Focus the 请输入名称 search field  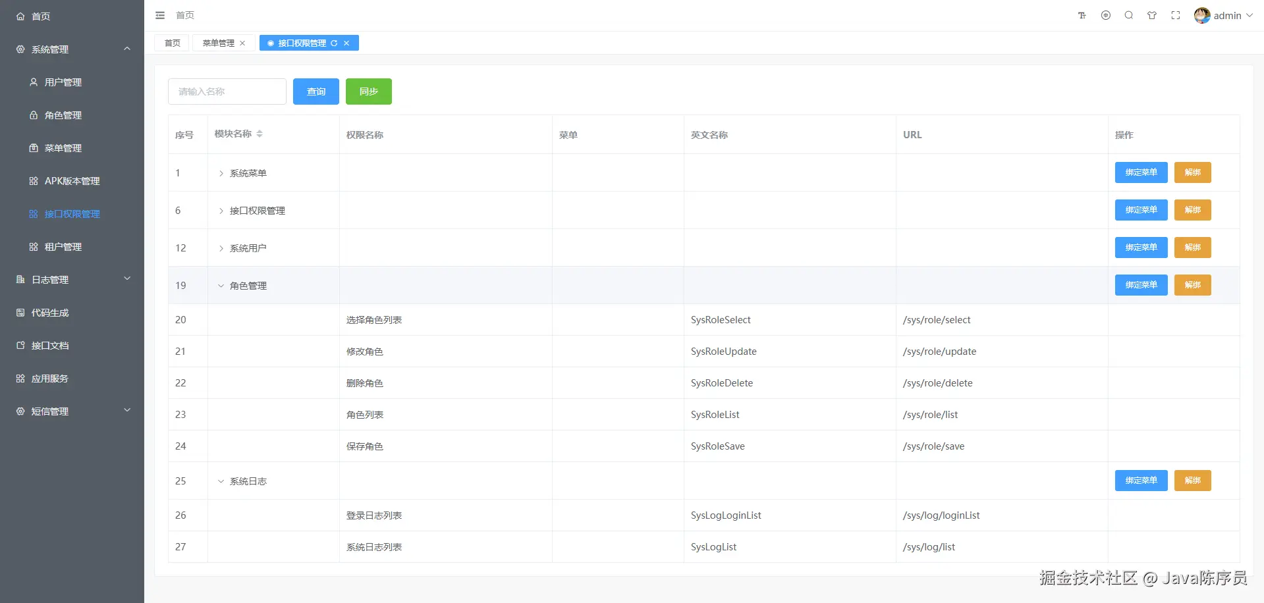point(227,92)
